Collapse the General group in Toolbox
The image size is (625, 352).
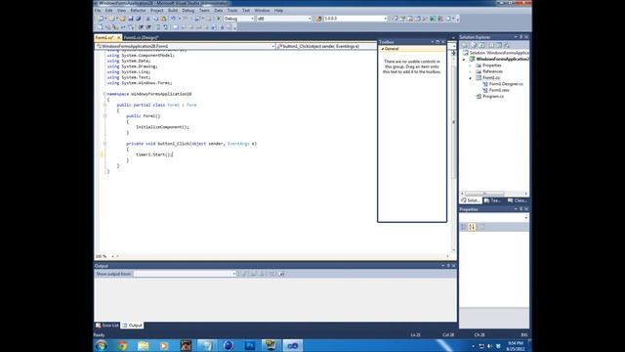[x=382, y=49]
